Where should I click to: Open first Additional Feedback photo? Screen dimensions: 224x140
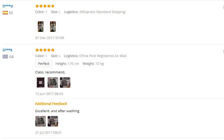(41, 121)
